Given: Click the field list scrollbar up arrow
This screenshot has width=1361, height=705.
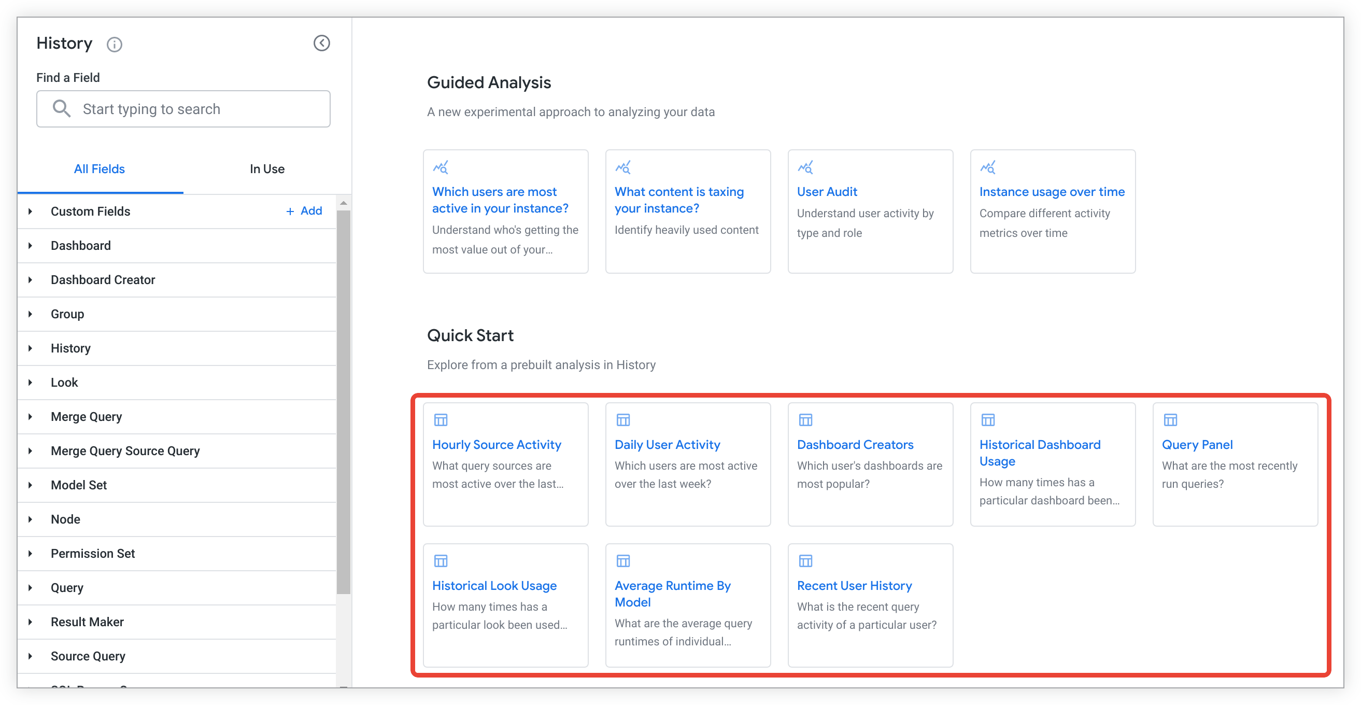Looking at the screenshot, I should [344, 203].
